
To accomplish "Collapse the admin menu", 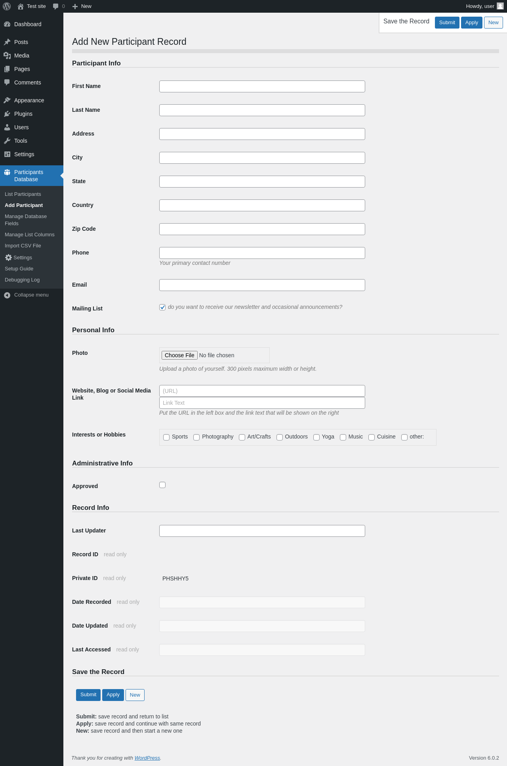I will tap(26, 295).
